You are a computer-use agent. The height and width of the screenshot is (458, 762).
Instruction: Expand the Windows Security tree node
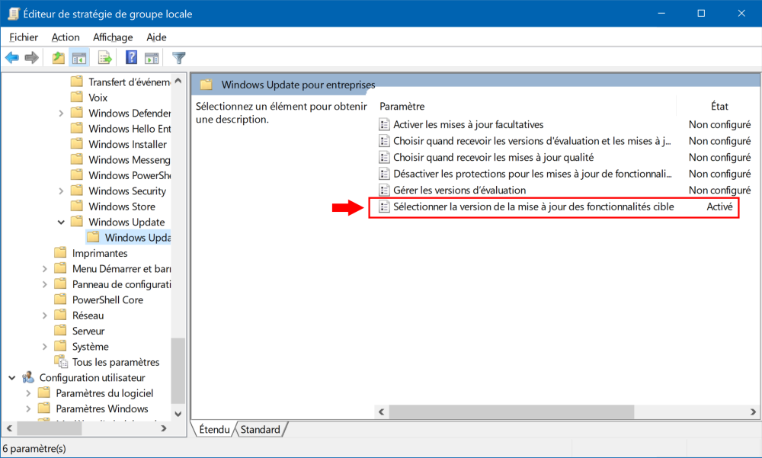point(61,191)
